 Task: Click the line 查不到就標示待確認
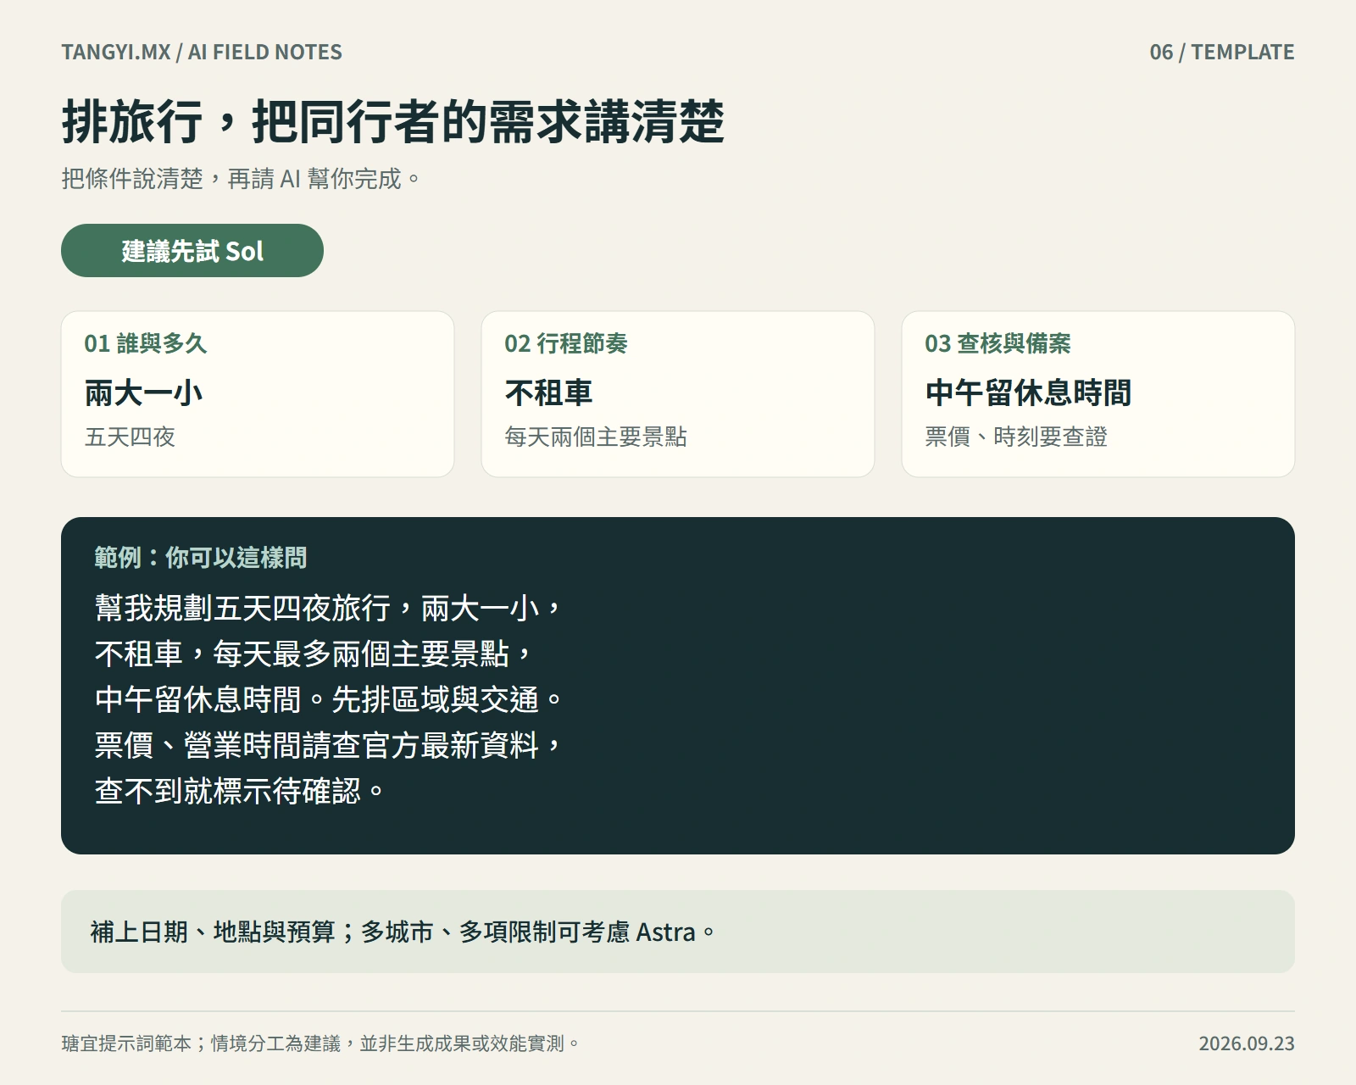coord(240,791)
